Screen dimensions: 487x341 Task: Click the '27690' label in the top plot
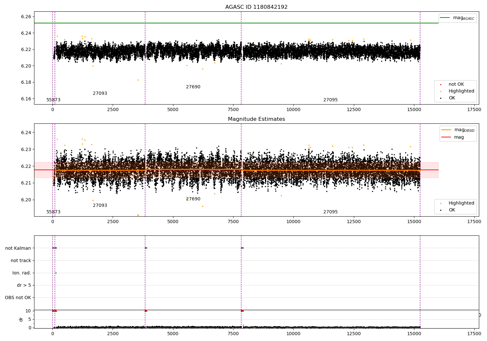(x=193, y=87)
